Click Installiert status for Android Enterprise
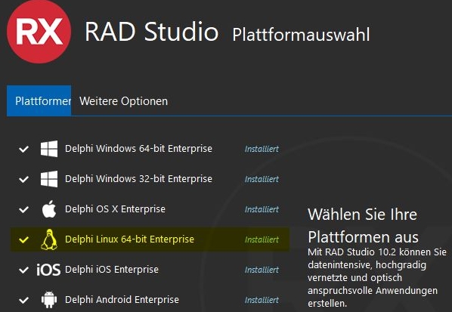The image size is (452, 312). 262,300
